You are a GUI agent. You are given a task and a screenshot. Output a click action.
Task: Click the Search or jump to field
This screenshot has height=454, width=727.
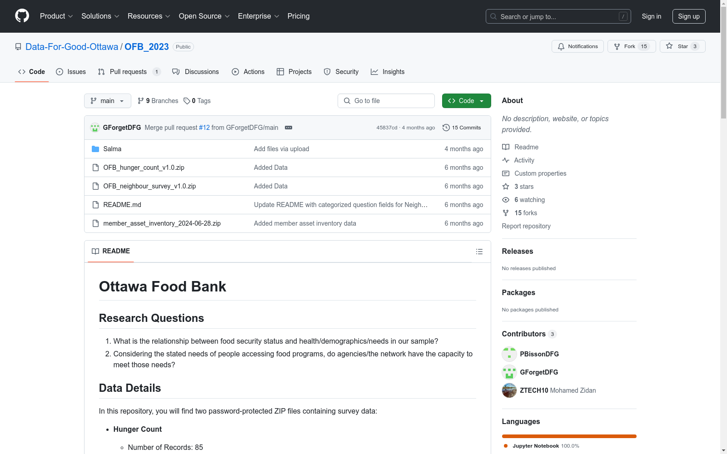[558, 16]
